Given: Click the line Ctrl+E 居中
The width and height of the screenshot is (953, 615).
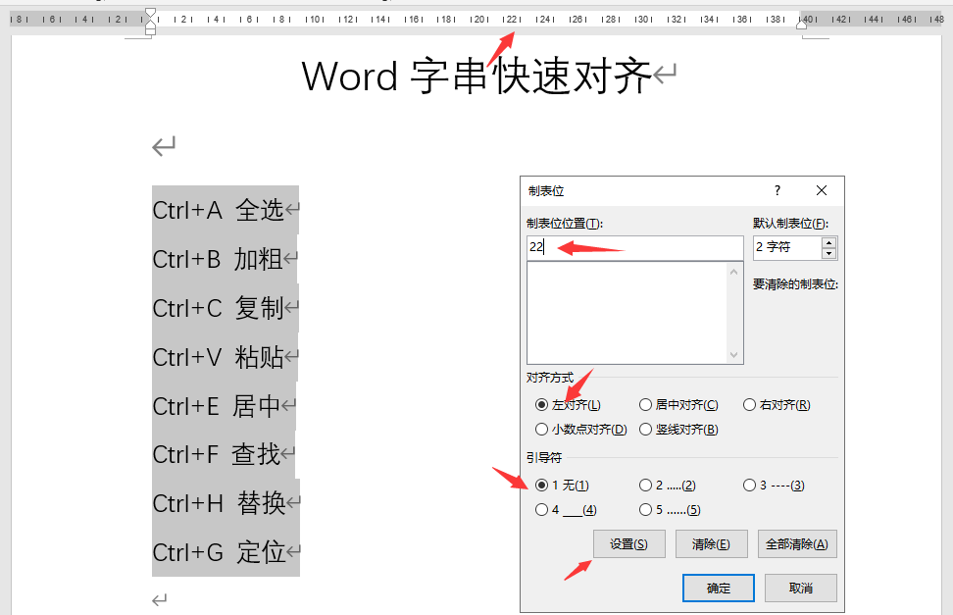Looking at the screenshot, I should click(217, 406).
